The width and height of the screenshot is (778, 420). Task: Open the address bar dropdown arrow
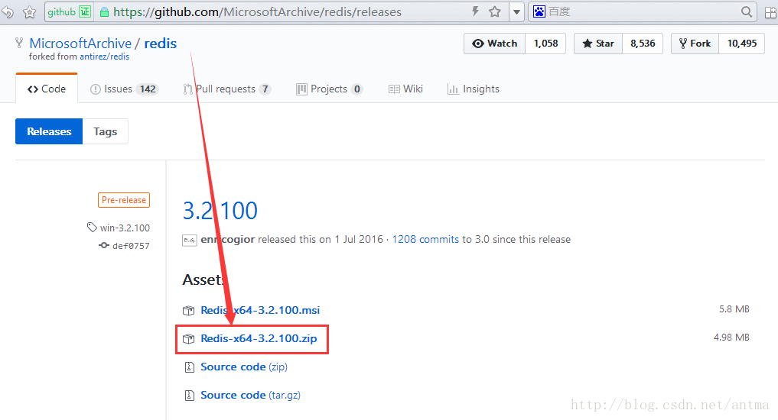tap(516, 12)
